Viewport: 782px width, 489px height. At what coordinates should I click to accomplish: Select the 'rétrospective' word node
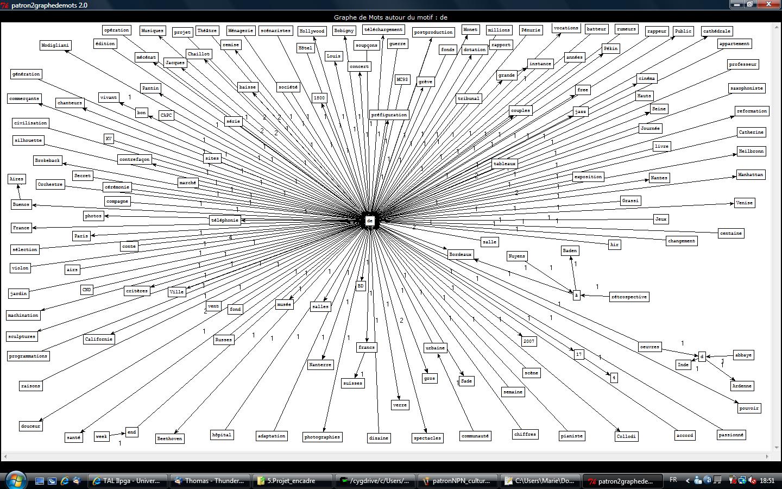pyautogui.click(x=629, y=297)
